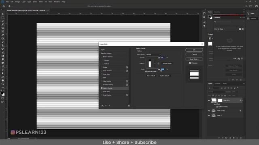Add another Stroke effect with plus icon
The image size is (259, 145).
point(127,67)
